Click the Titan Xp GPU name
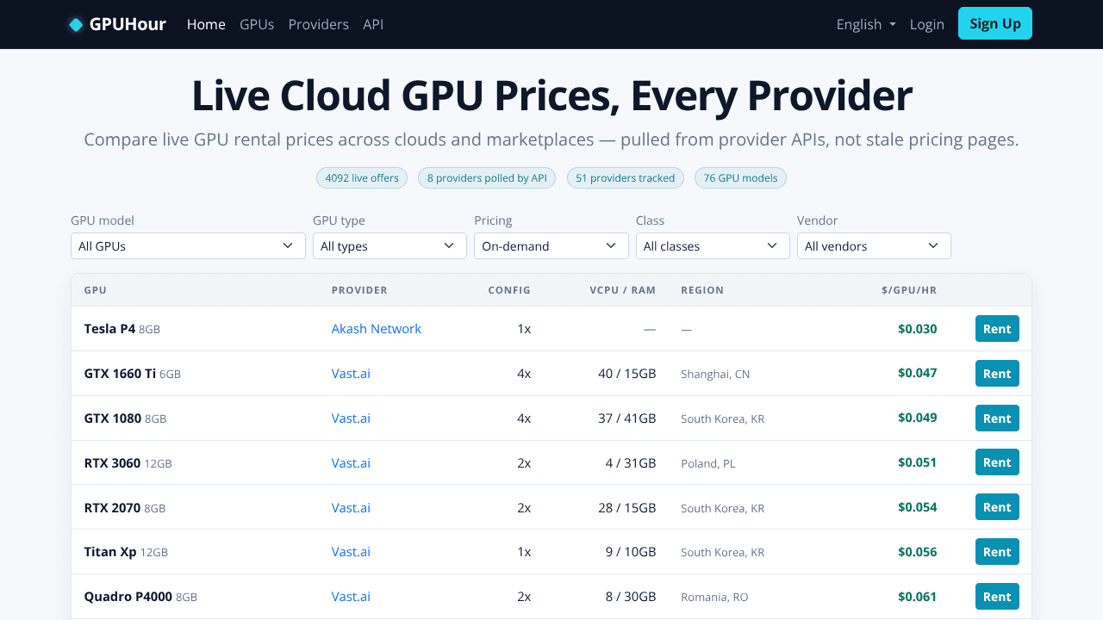This screenshot has height=620, width=1103. coord(110,552)
